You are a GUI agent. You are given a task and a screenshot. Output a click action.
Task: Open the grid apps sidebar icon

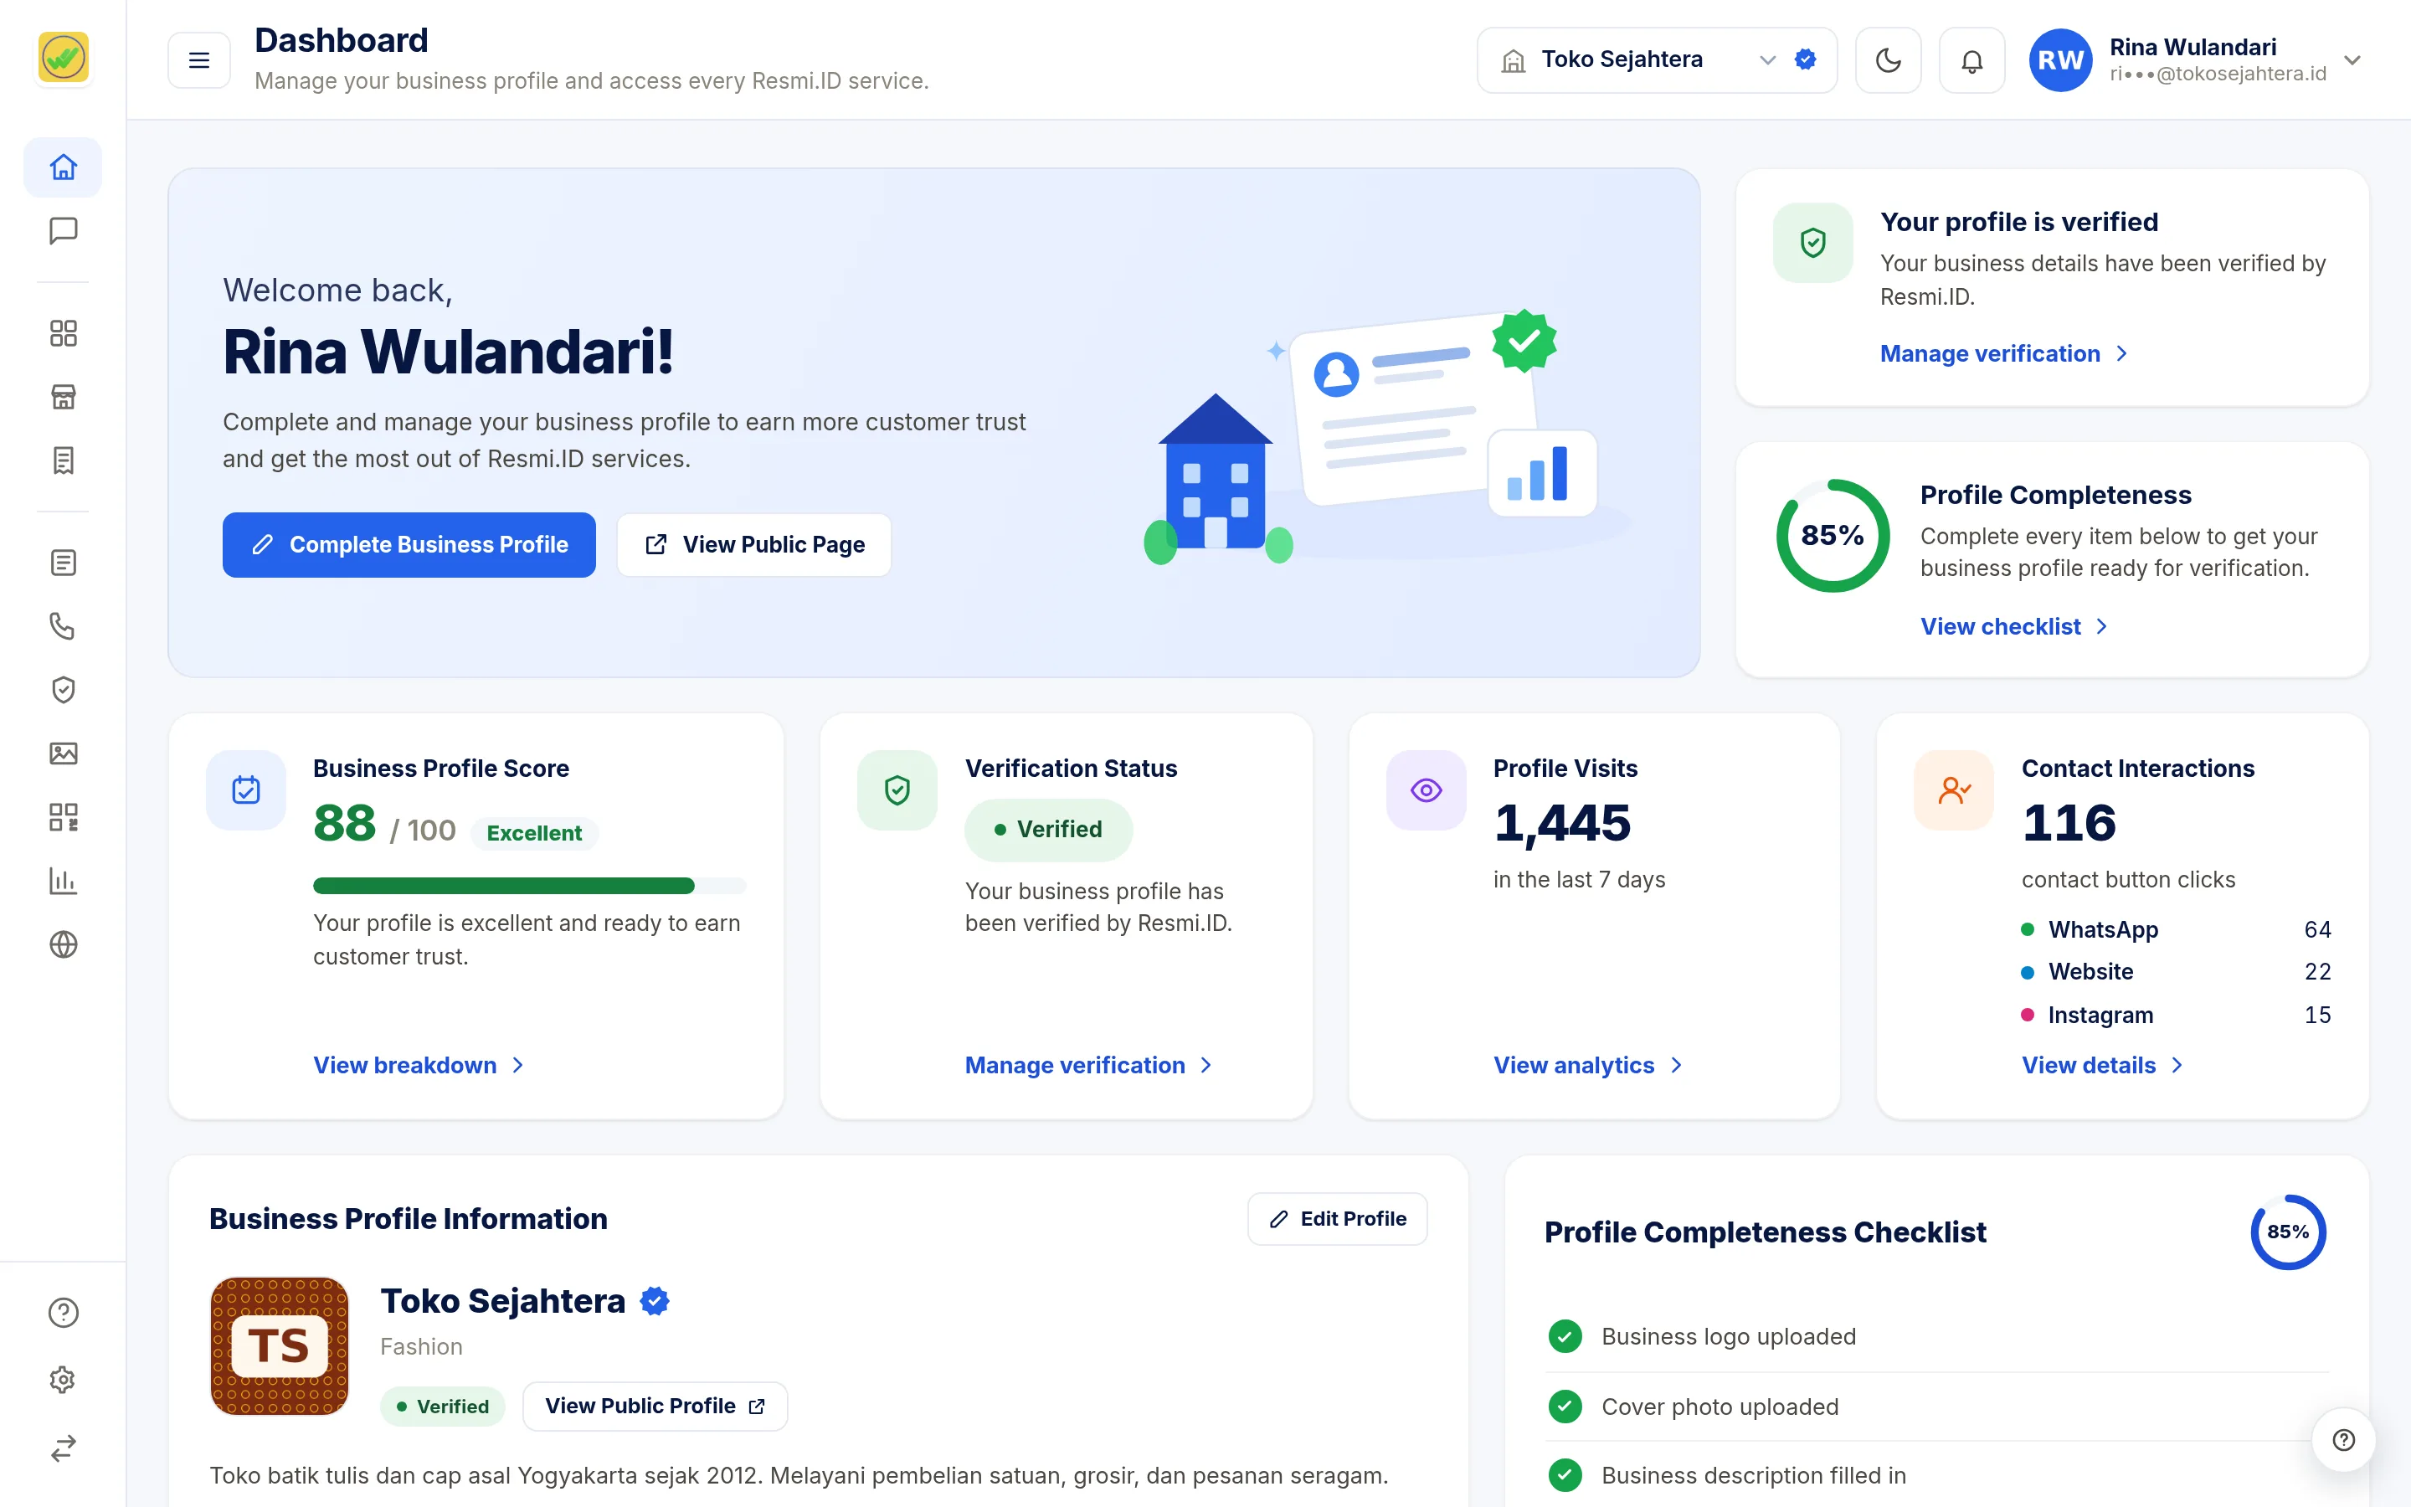click(63, 333)
